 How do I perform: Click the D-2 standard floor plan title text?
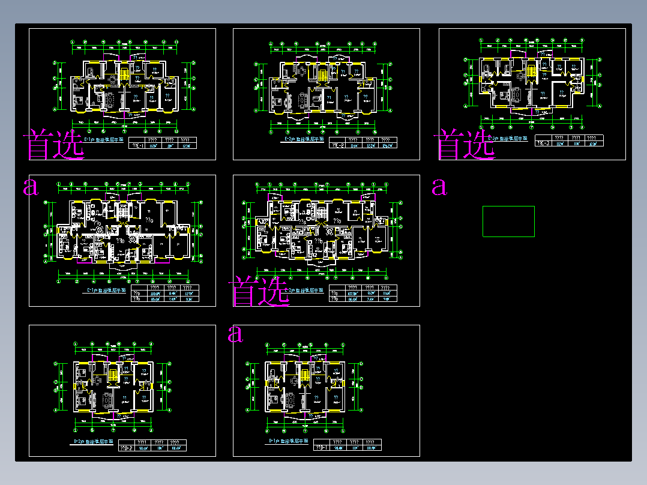coord(93,442)
